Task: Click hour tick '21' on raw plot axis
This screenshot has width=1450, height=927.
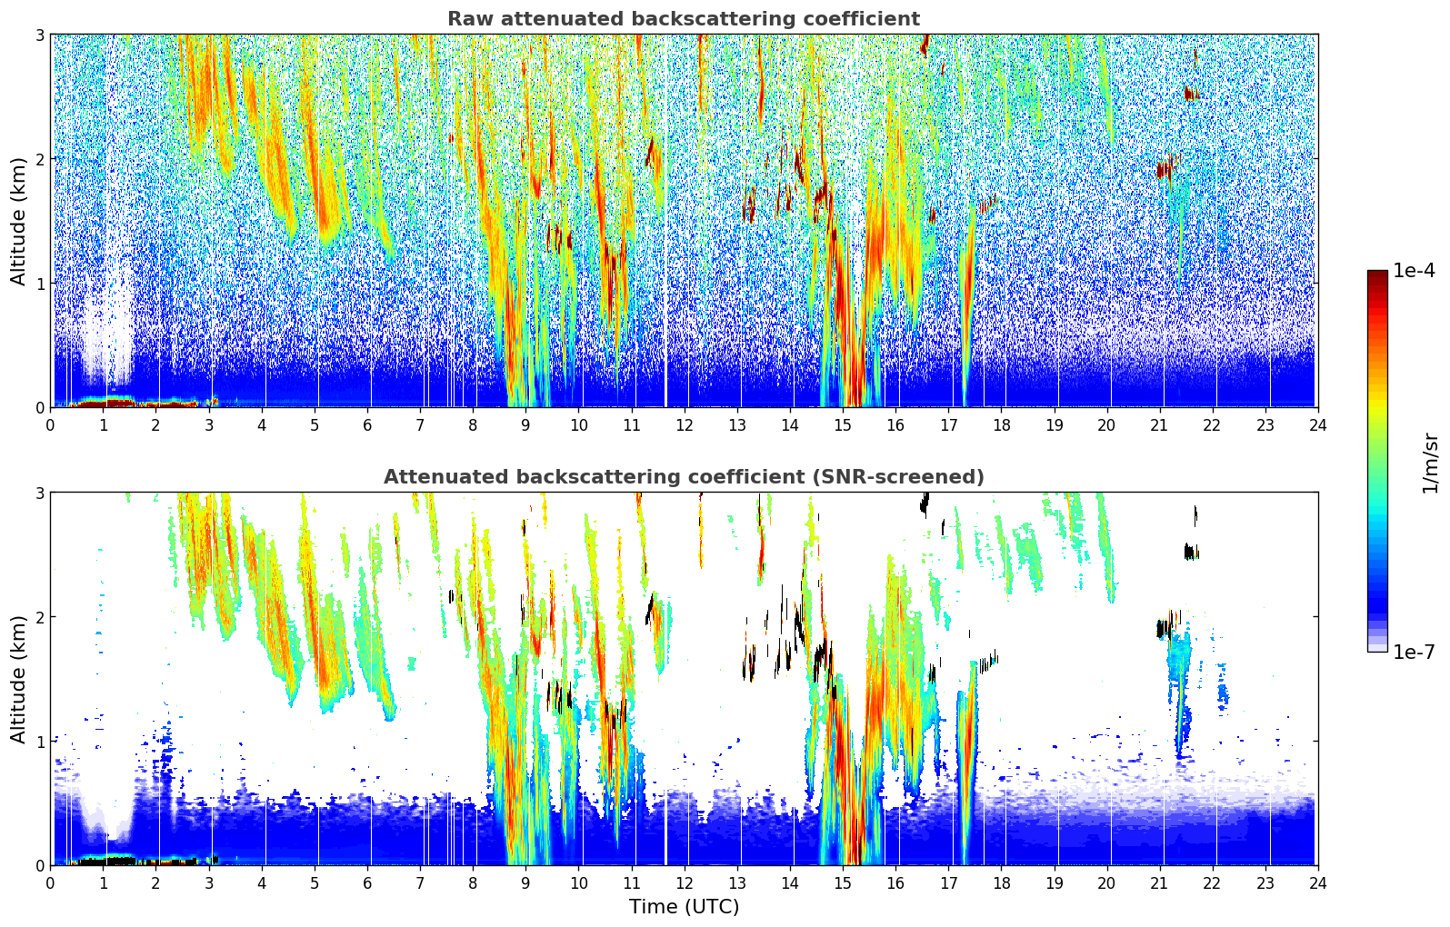Action: pos(1159,424)
